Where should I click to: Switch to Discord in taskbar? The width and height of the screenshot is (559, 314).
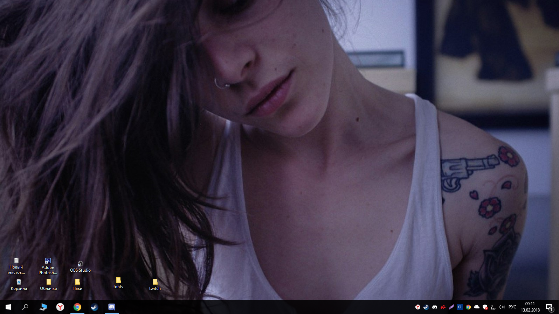pos(112,307)
